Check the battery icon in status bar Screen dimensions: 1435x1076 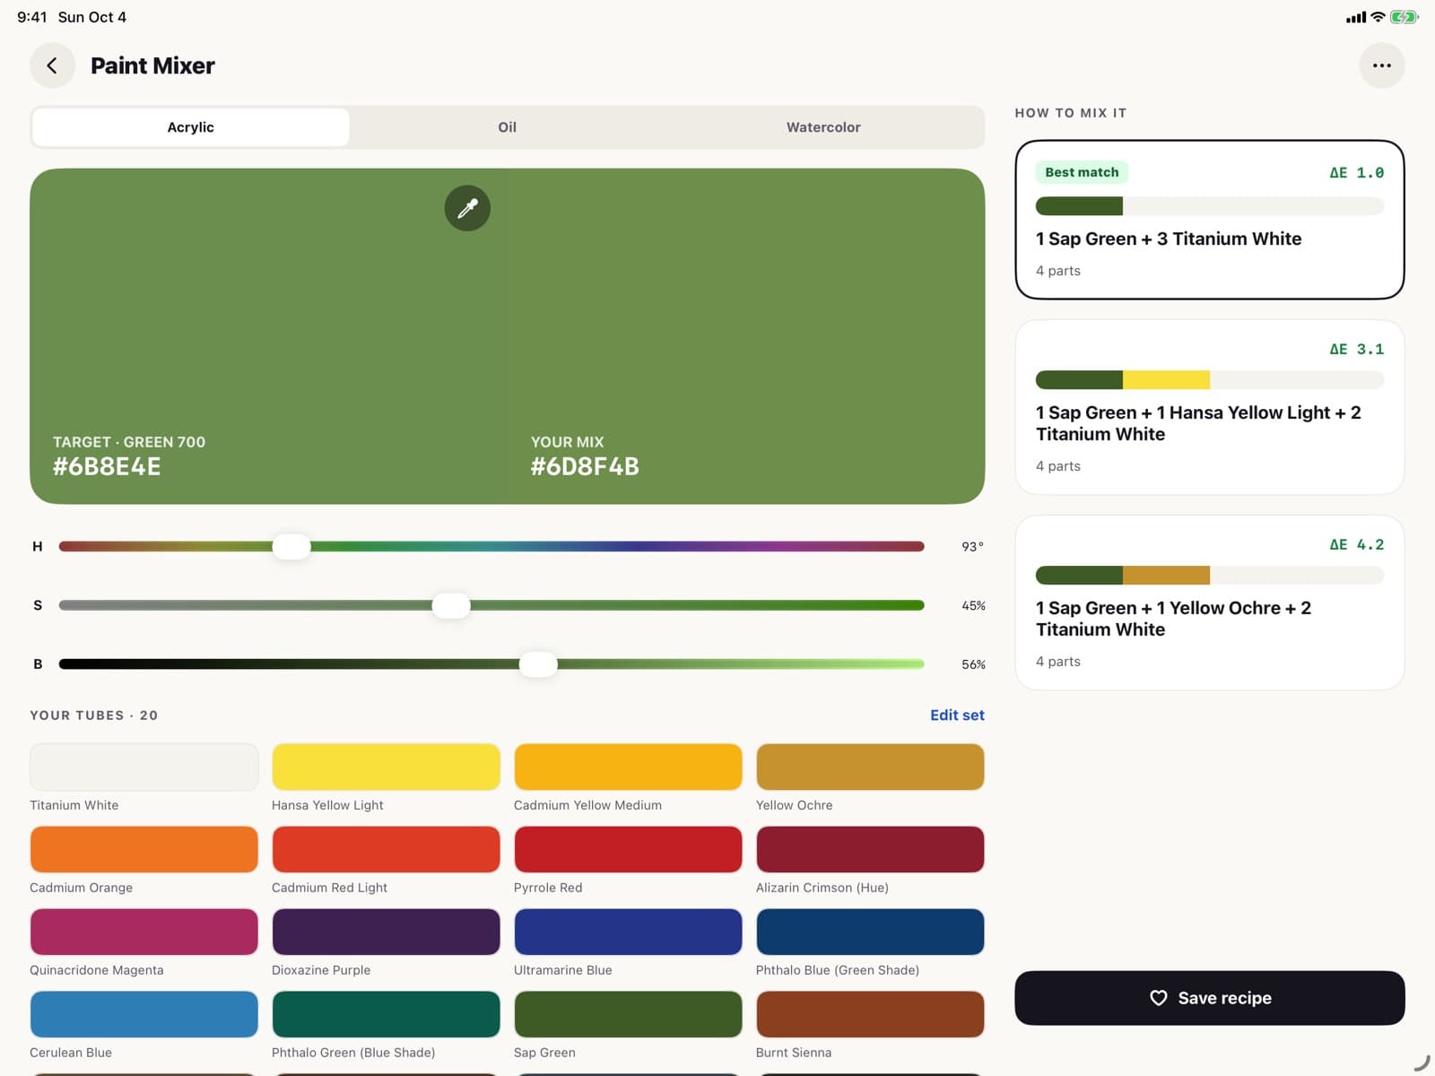point(1404,17)
